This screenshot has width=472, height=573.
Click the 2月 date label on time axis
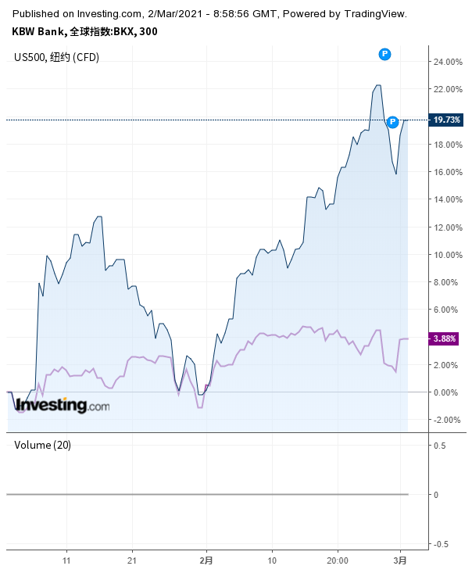coord(206,560)
